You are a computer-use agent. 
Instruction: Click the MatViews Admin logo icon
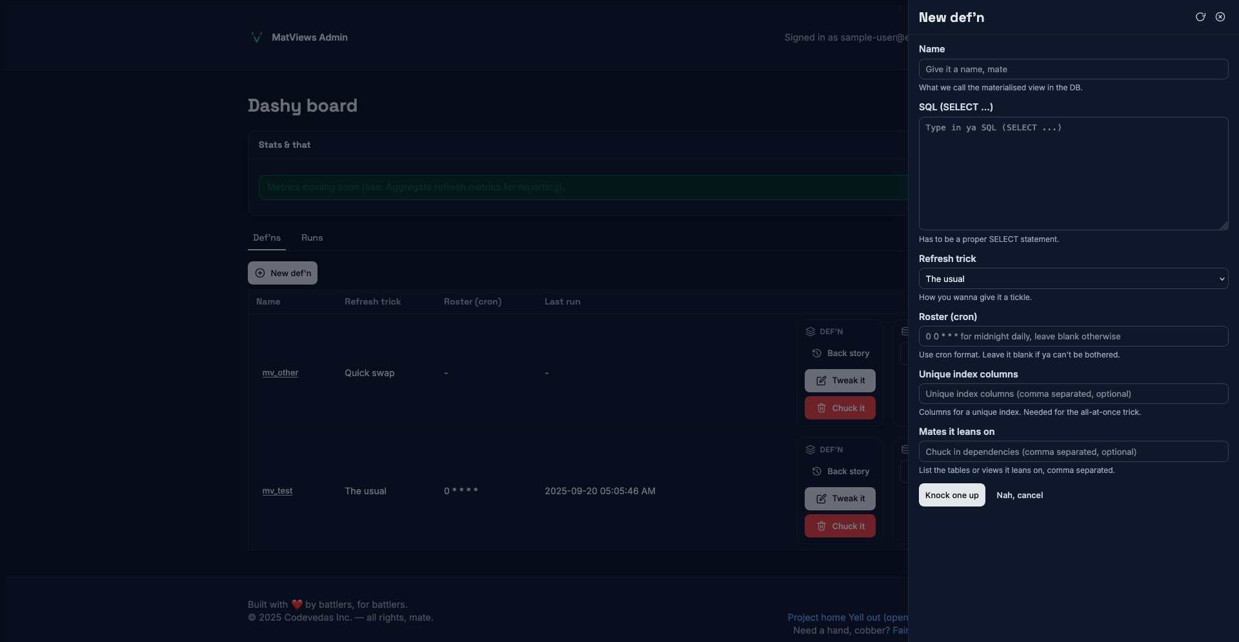256,37
